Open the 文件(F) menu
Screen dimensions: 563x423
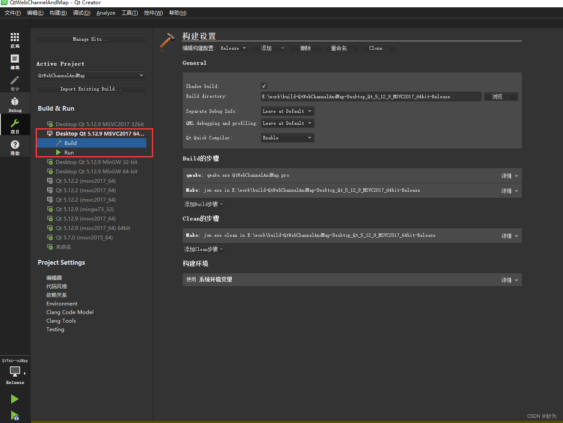point(13,13)
